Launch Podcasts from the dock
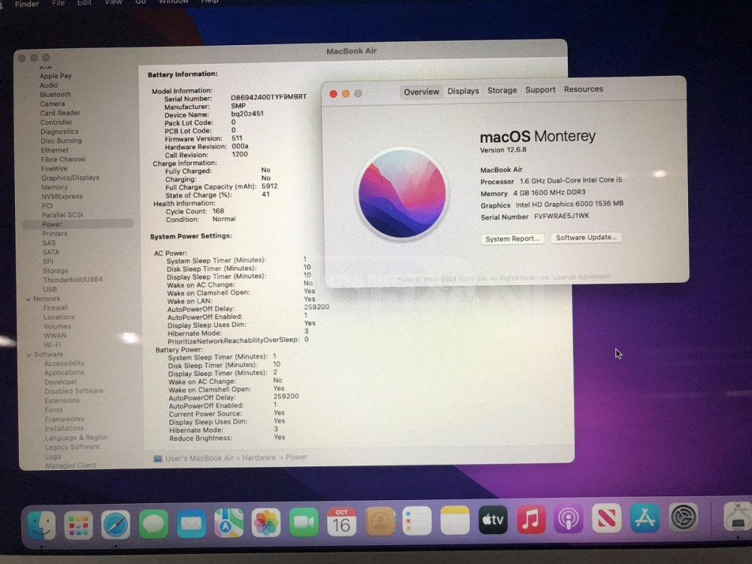Viewport: 752px width, 564px height. click(x=569, y=519)
